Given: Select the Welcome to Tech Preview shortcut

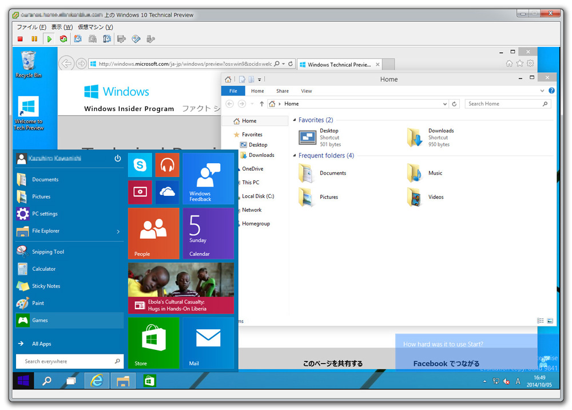Looking at the screenshot, I should (29, 113).
